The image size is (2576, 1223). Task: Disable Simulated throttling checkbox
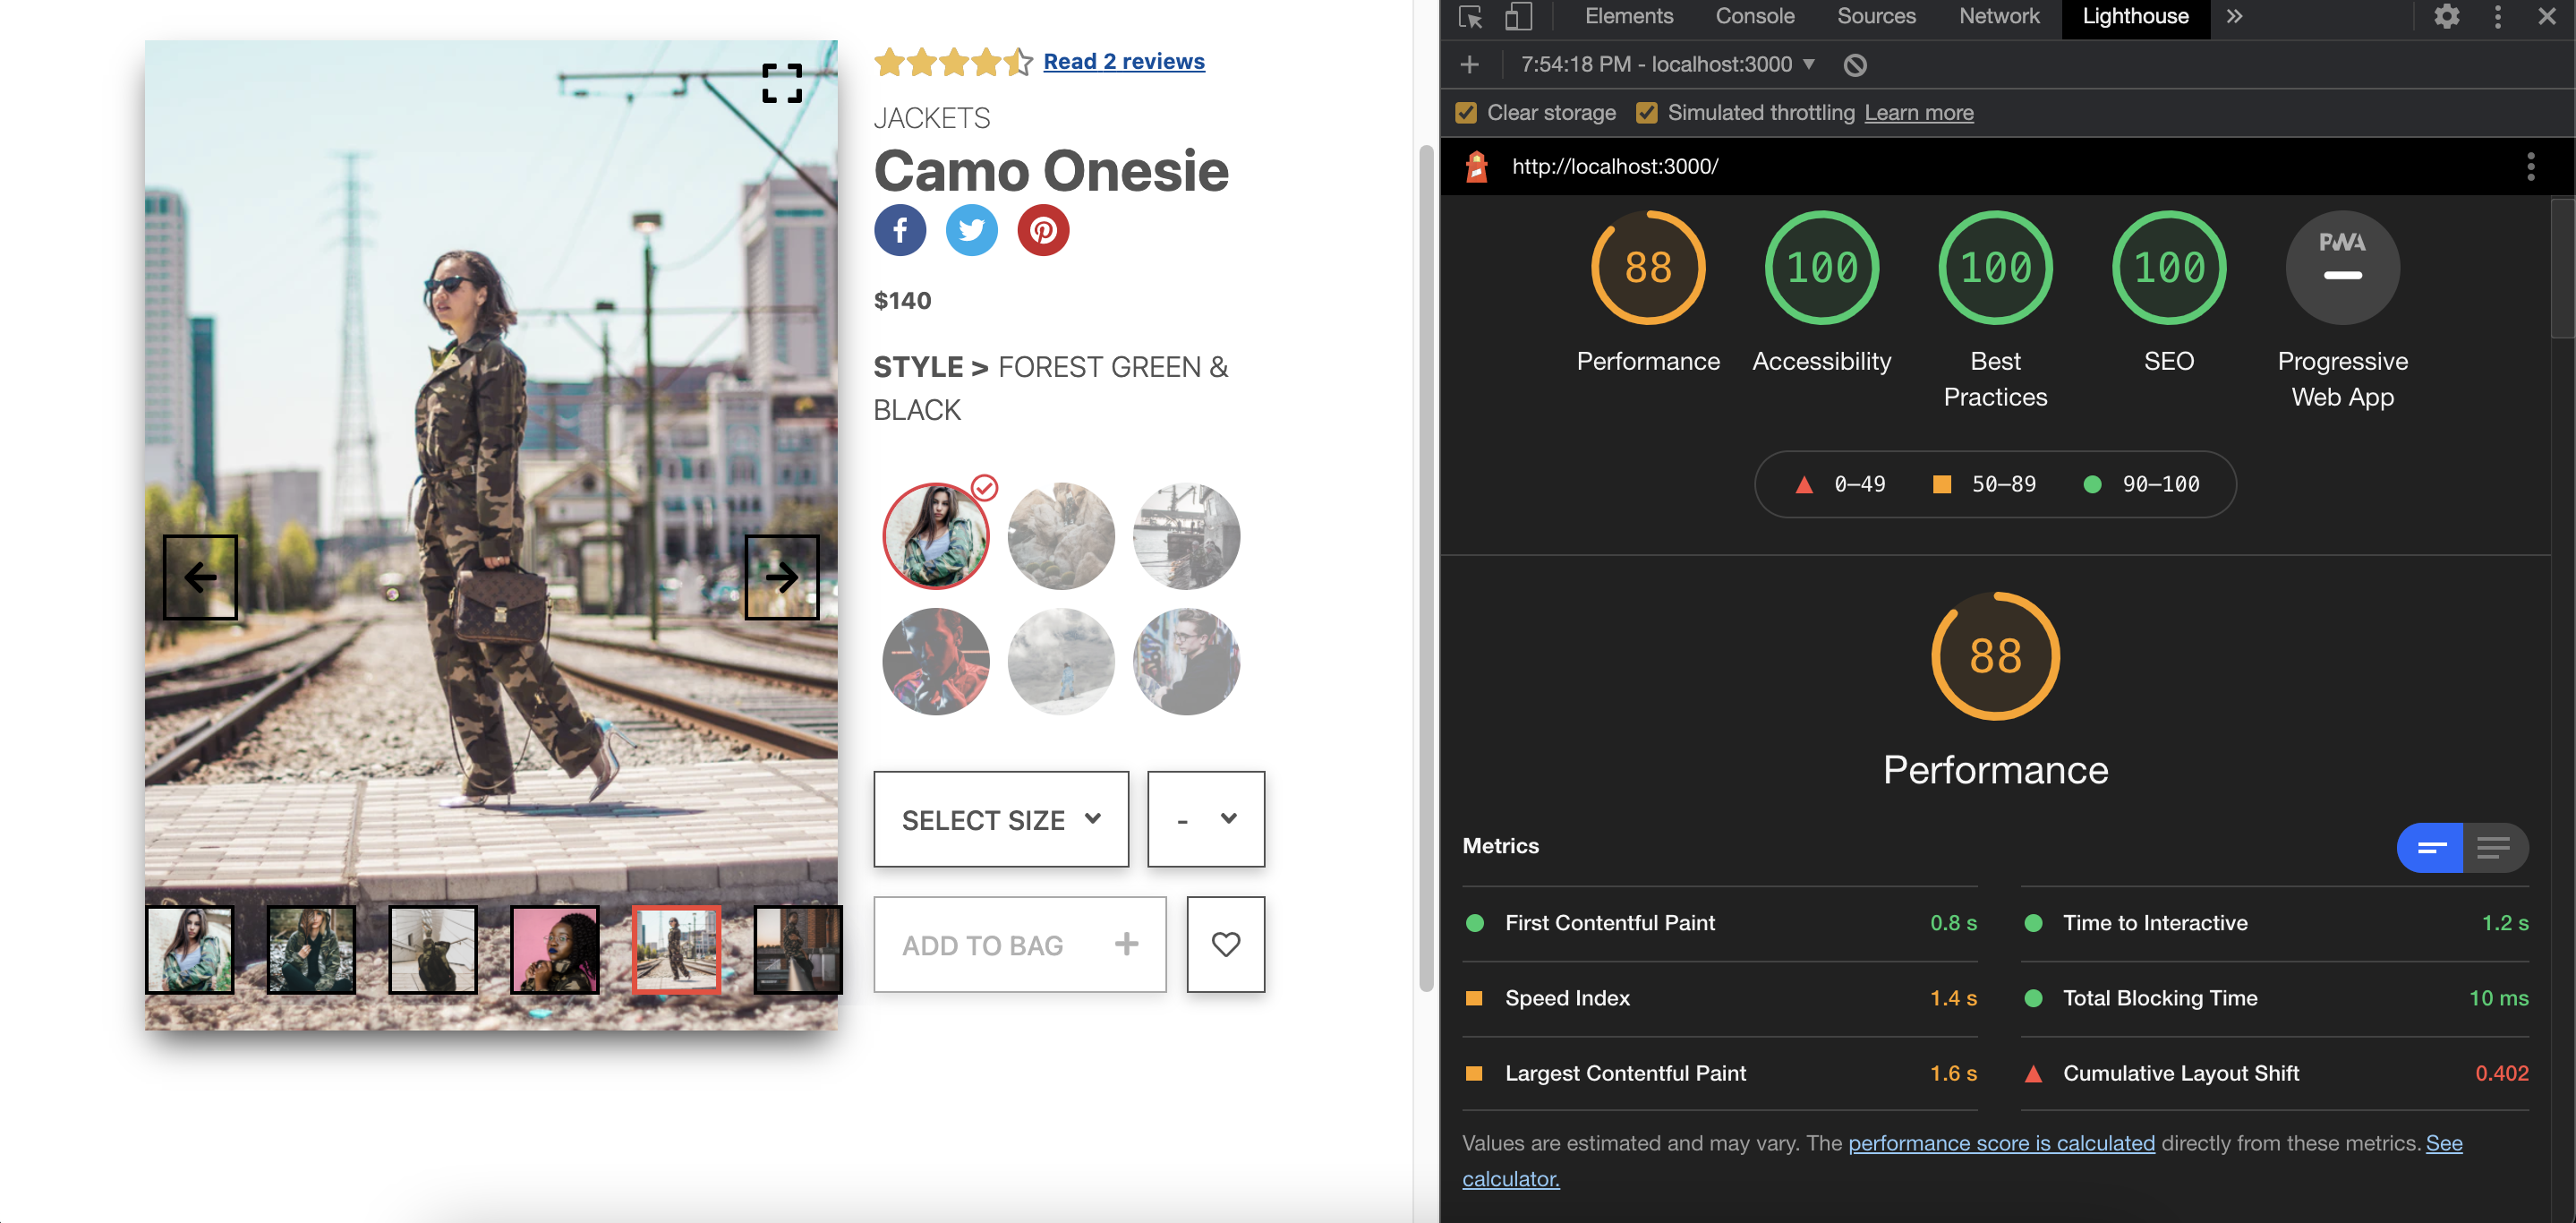pos(1646,112)
